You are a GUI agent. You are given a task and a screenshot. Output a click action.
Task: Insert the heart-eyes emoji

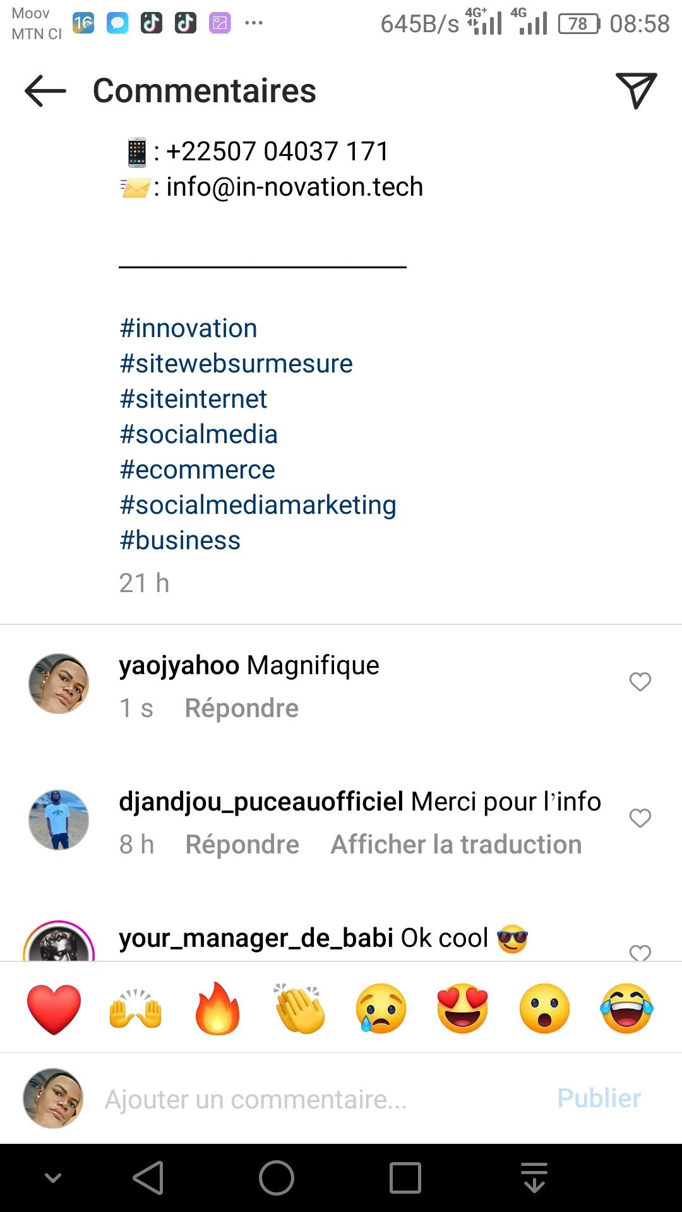[463, 1009]
